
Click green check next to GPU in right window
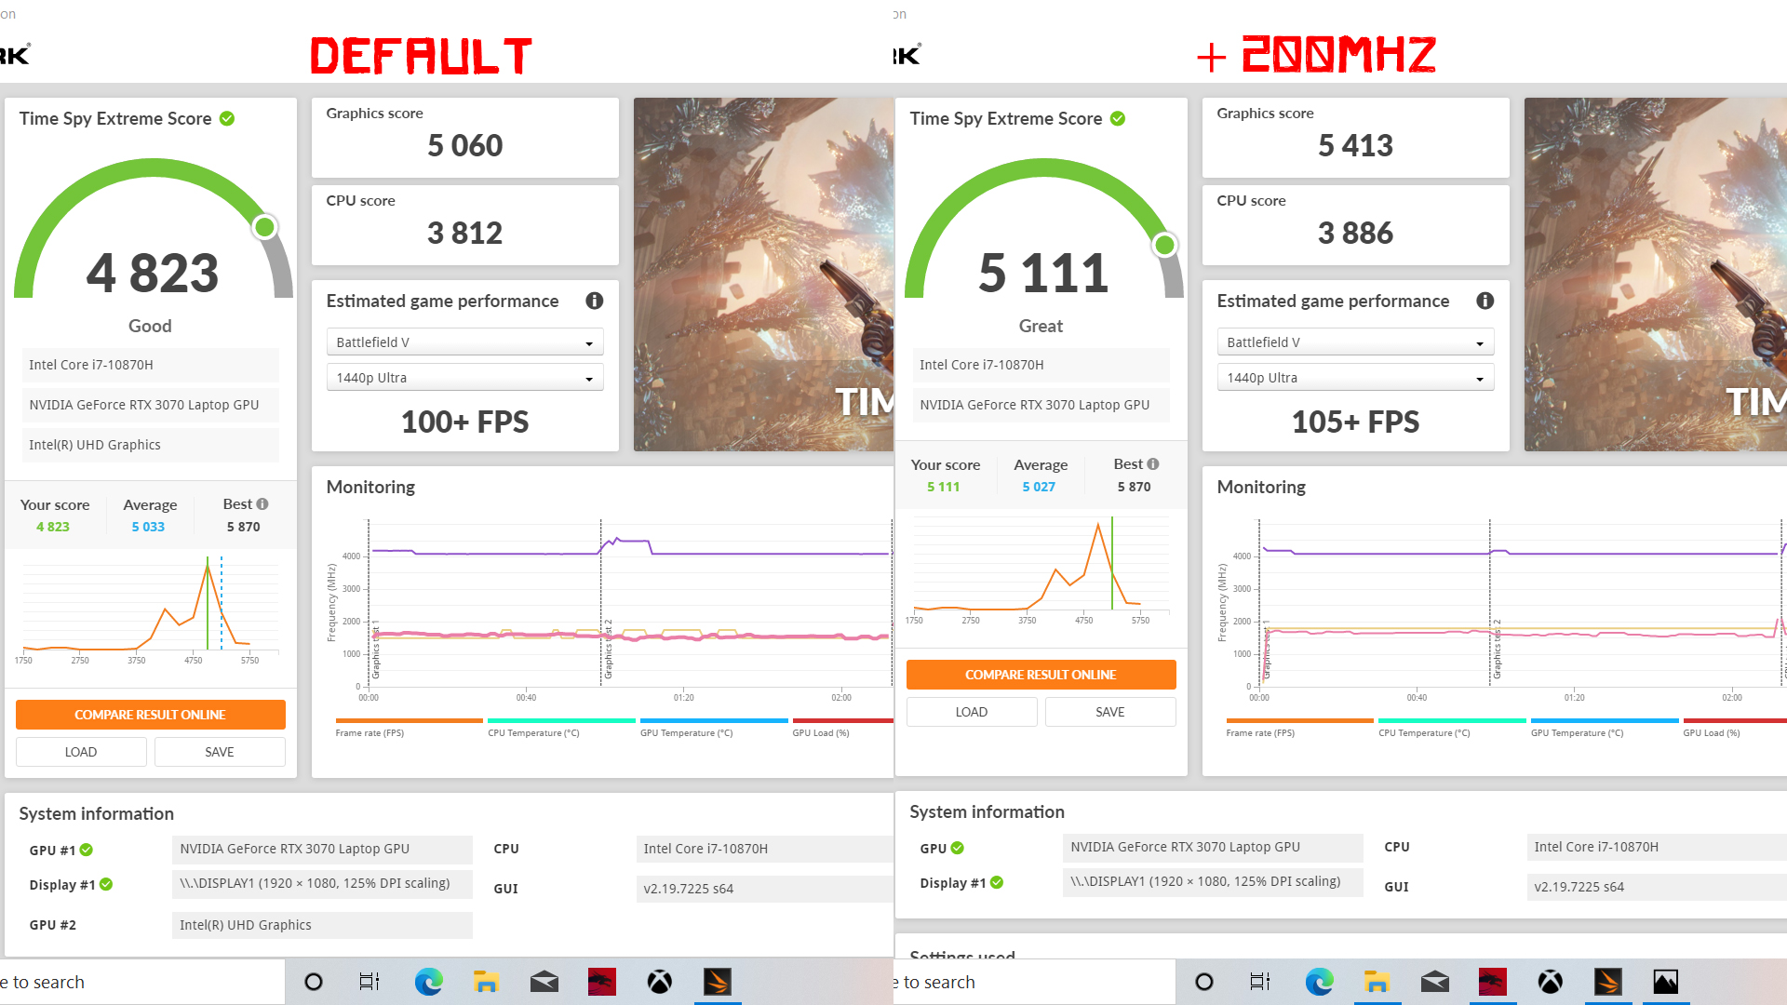coord(957,848)
